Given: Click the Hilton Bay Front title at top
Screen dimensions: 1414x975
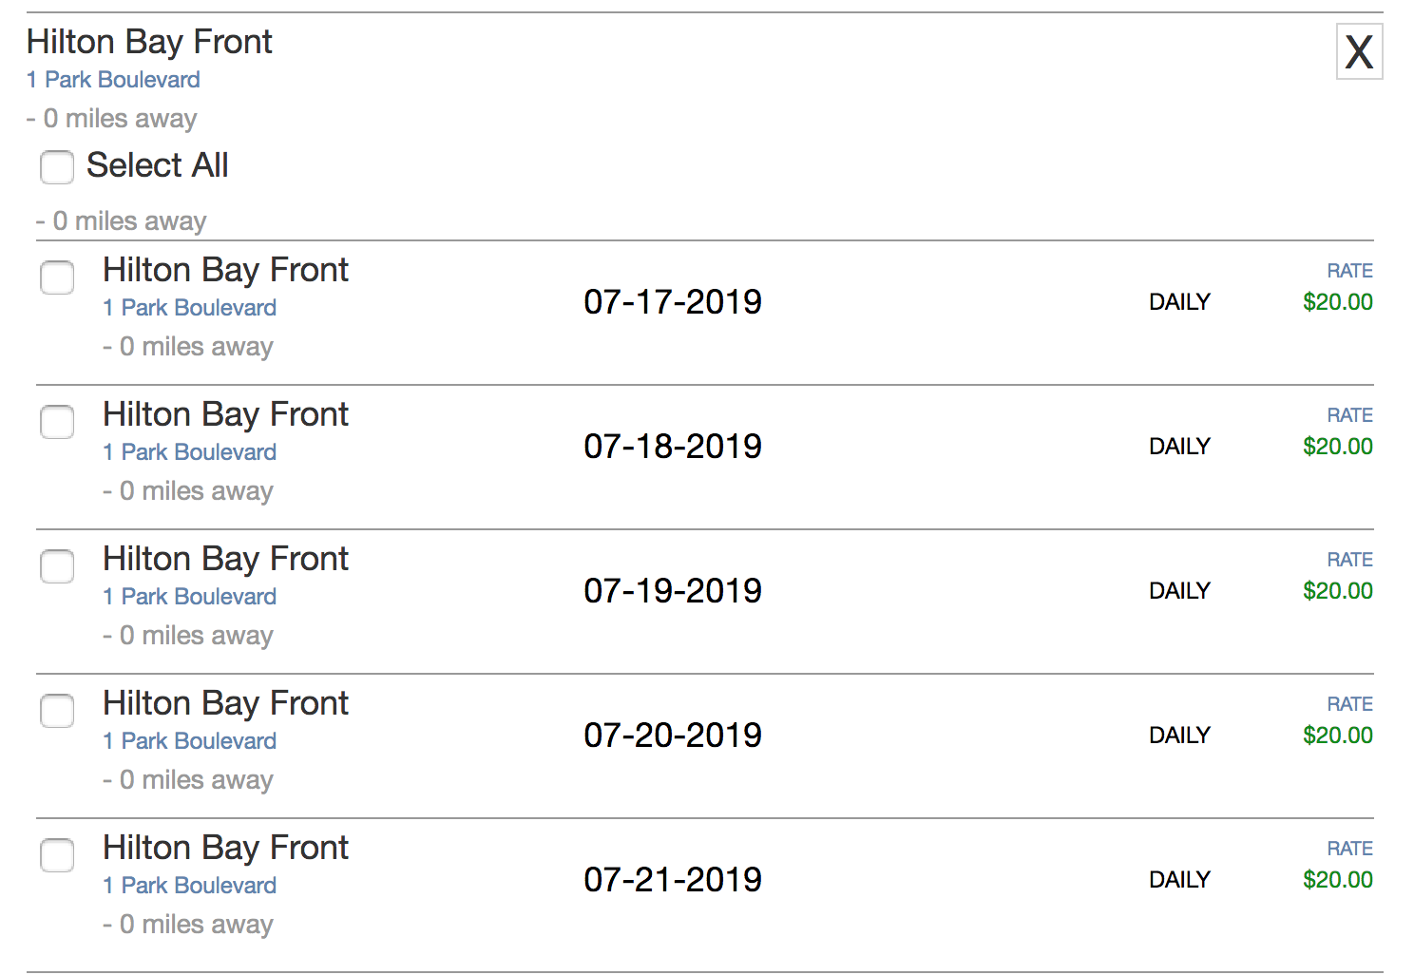Looking at the screenshot, I should point(149,42).
